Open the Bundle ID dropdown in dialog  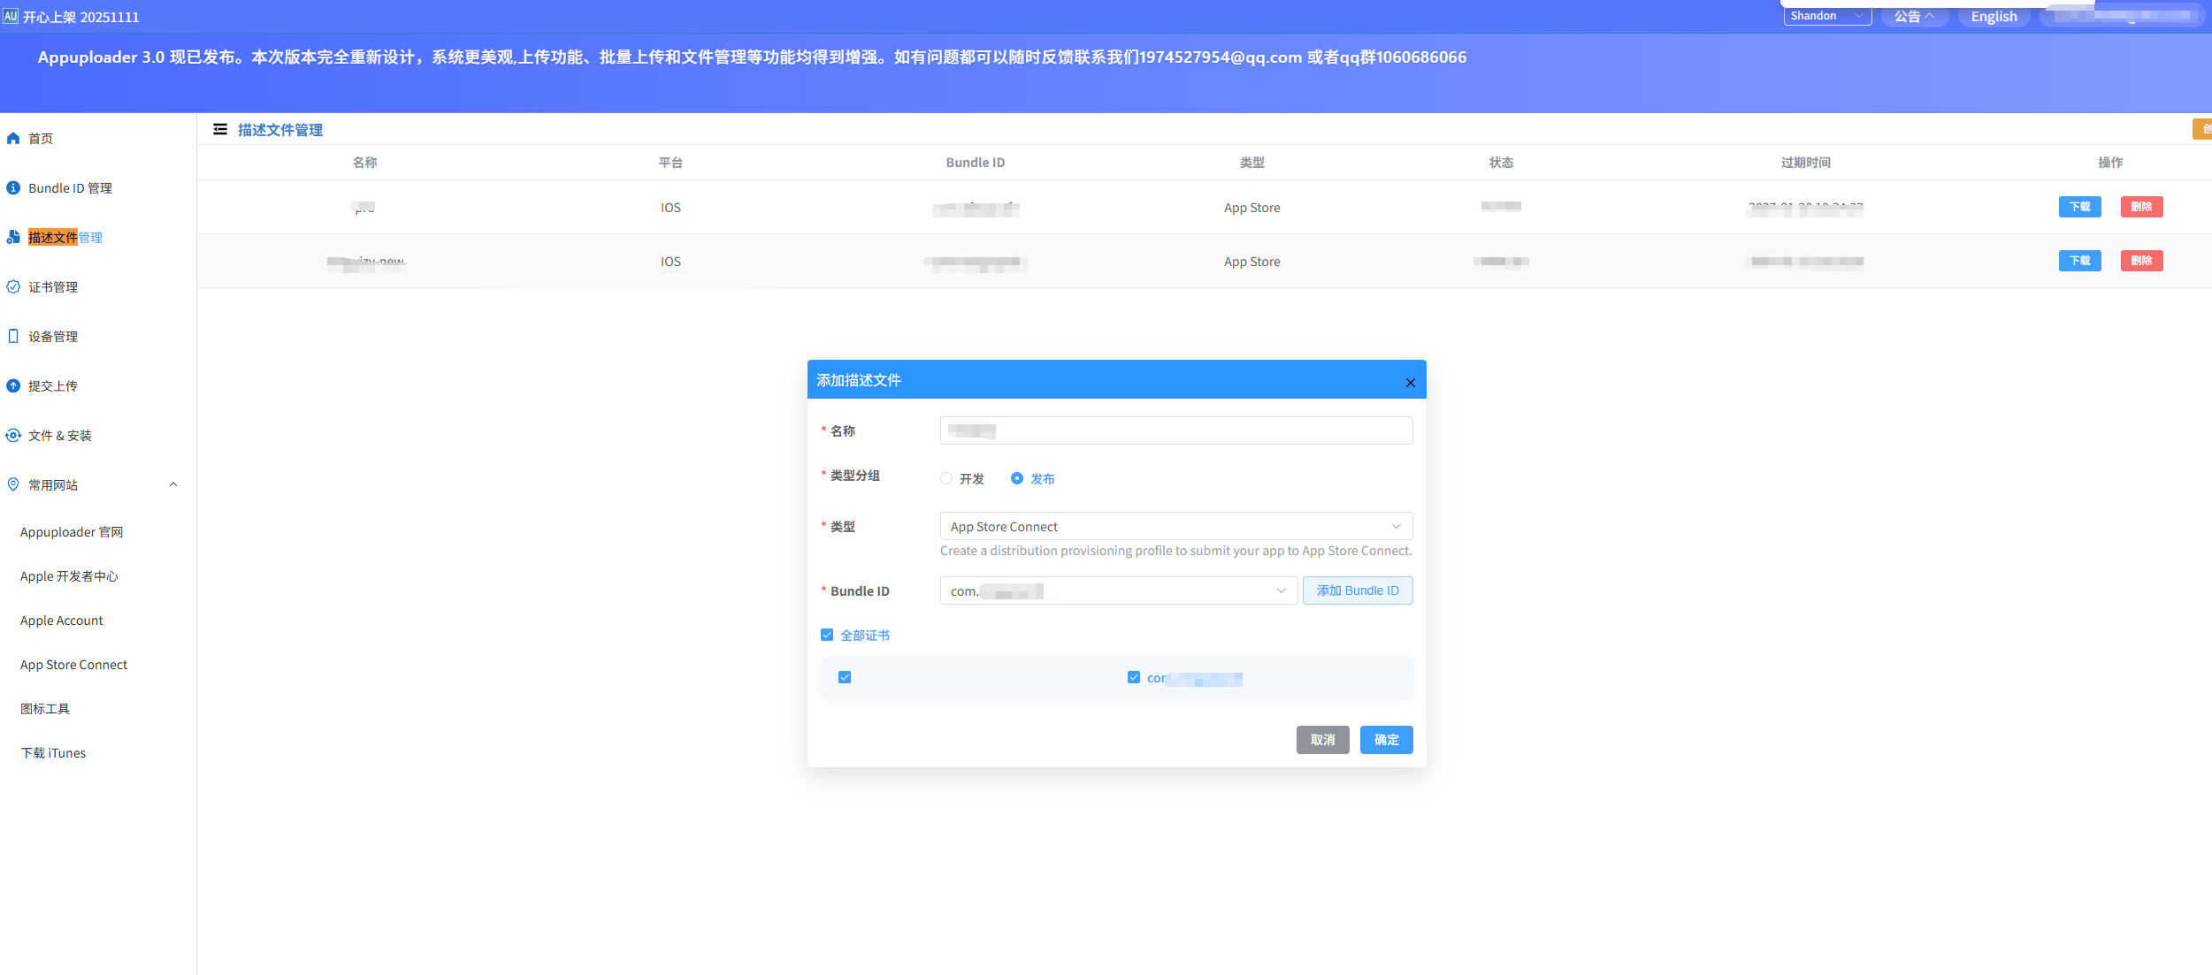[x=1118, y=591]
